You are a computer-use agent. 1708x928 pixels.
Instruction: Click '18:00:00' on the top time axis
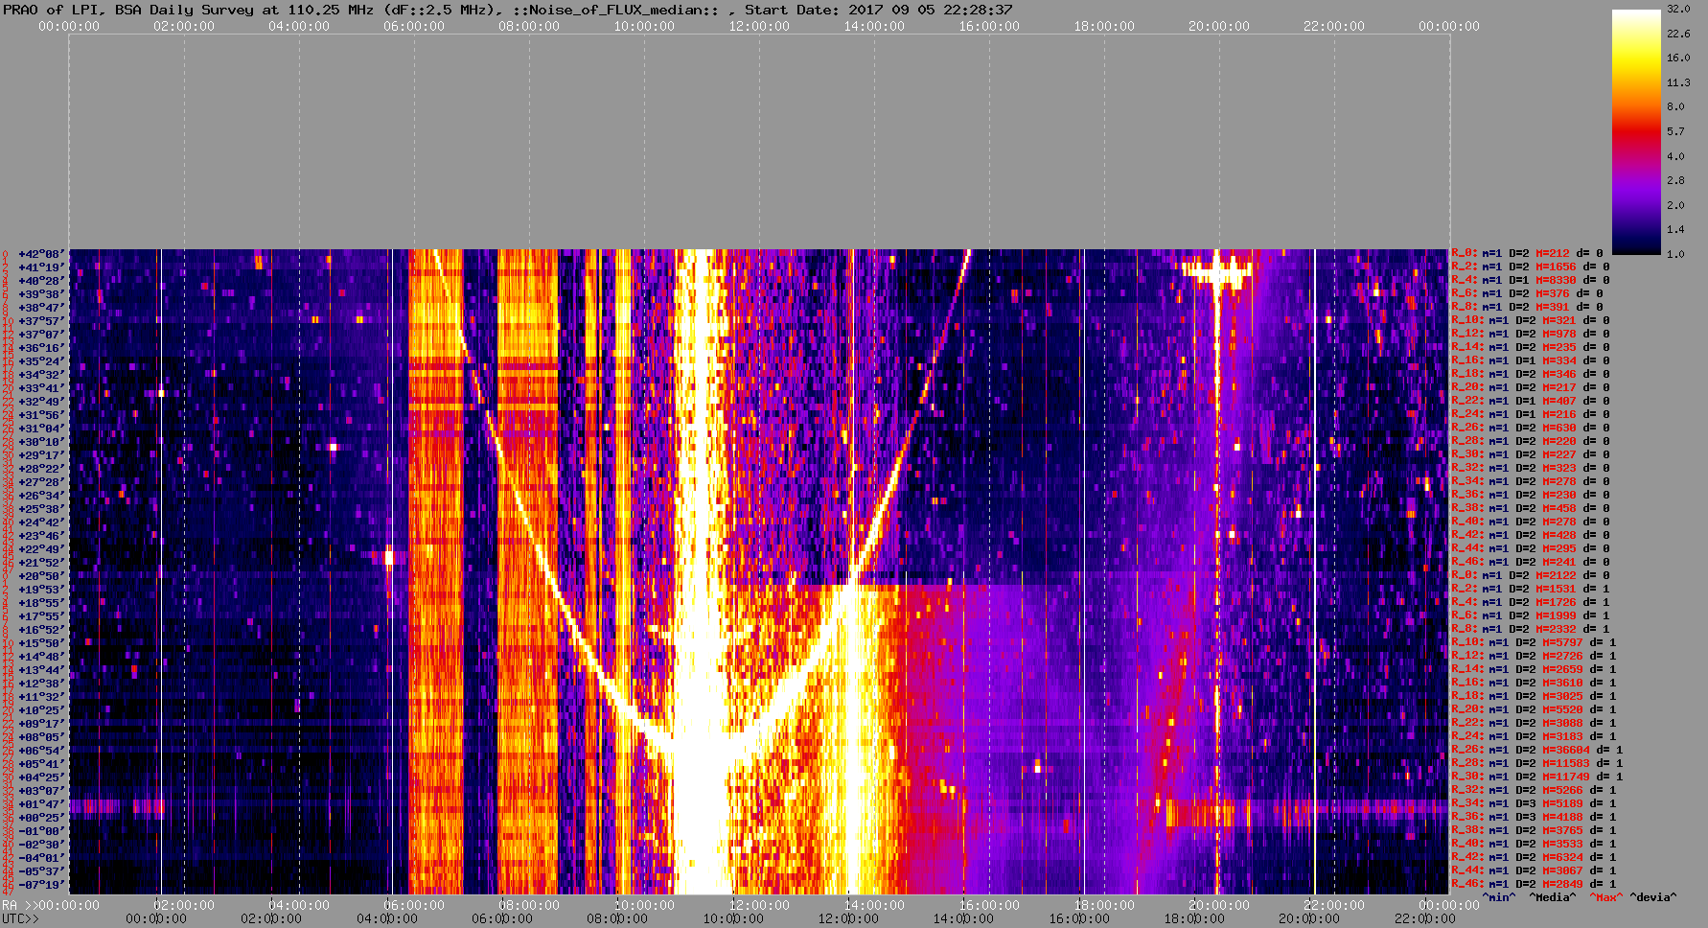click(1104, 26)
